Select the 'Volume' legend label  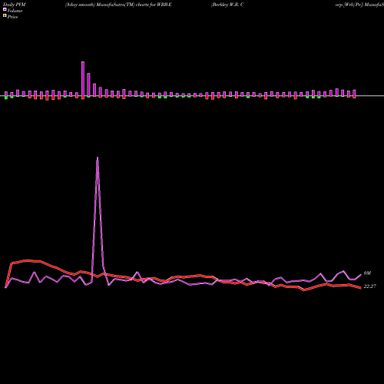[x=15, y=11]
